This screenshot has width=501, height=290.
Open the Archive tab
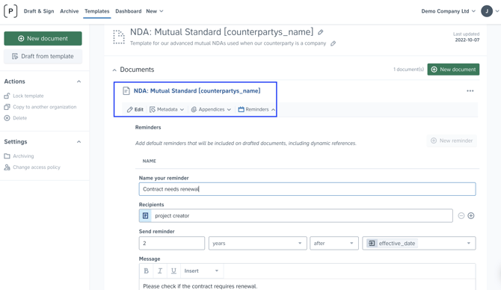[x=70, y=11]
